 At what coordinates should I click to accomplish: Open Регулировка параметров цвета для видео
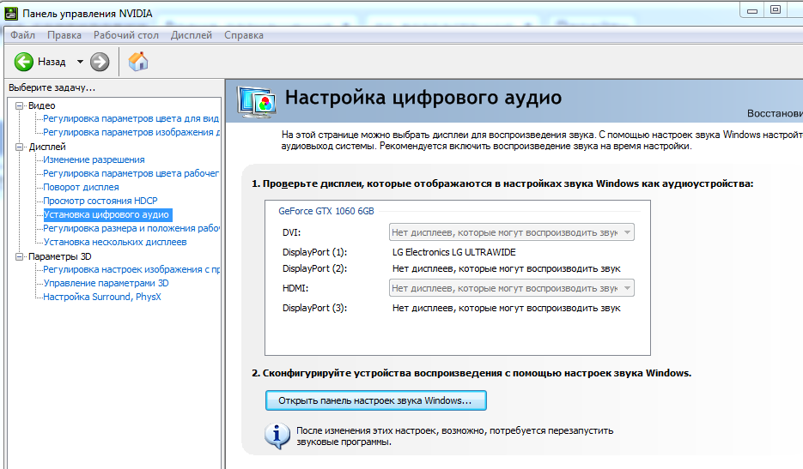(x=131, y=118)
